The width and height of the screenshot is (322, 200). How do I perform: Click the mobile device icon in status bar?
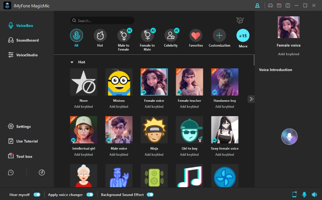click(294, 194)
